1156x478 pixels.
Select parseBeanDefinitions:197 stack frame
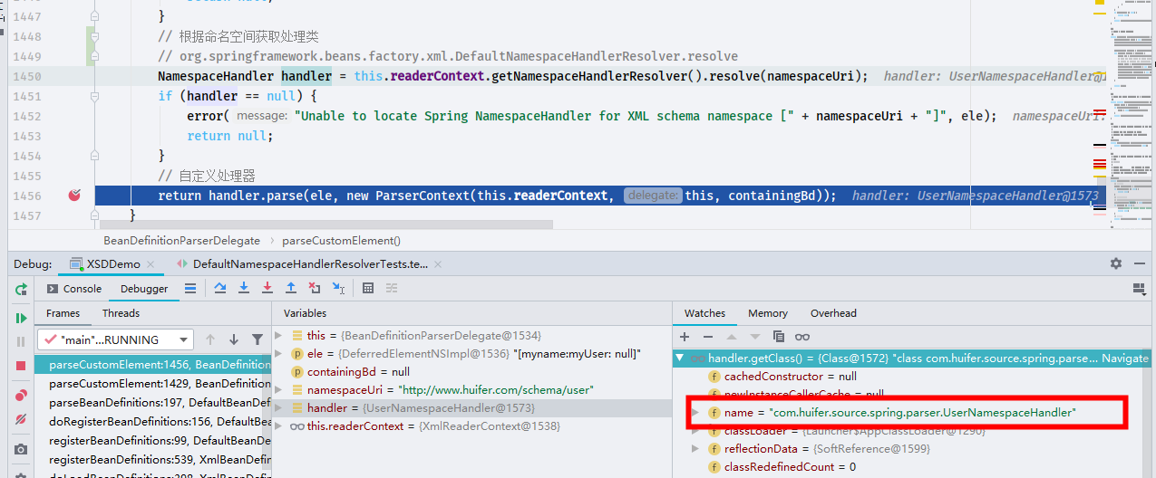[x=152, y=403]
